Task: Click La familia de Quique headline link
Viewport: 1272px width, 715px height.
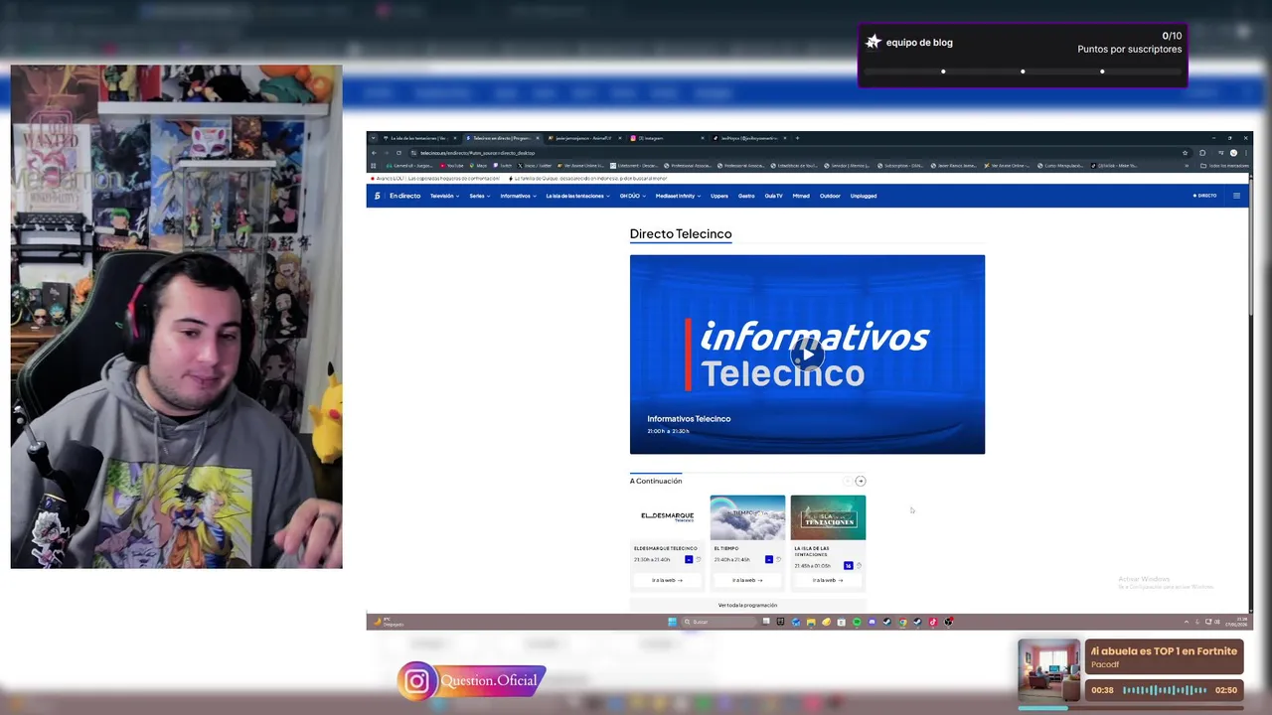Action: (x=588, y=179)
